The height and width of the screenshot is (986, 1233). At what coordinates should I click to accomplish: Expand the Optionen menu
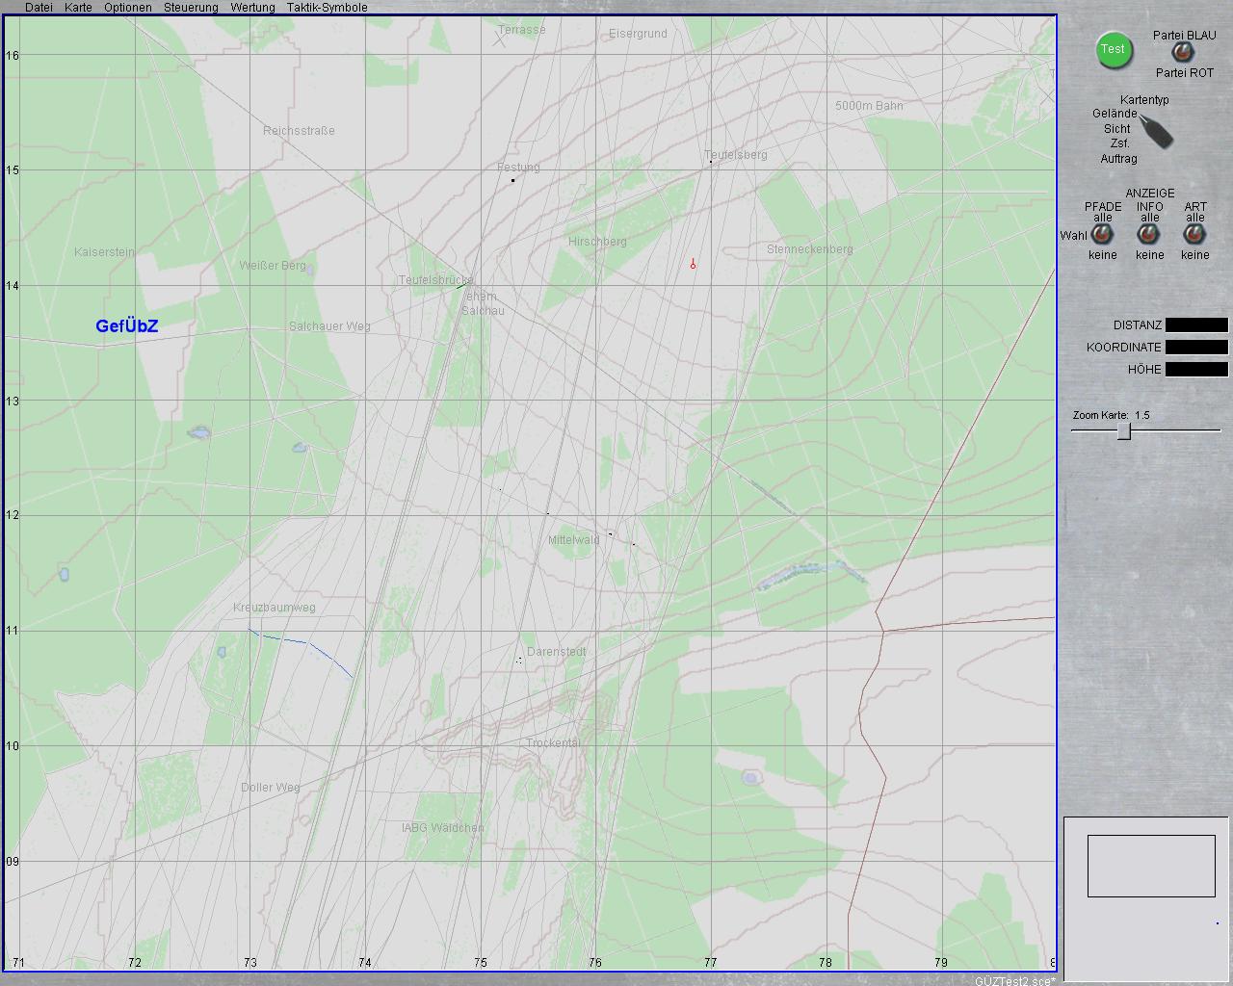tap(127, 7)
